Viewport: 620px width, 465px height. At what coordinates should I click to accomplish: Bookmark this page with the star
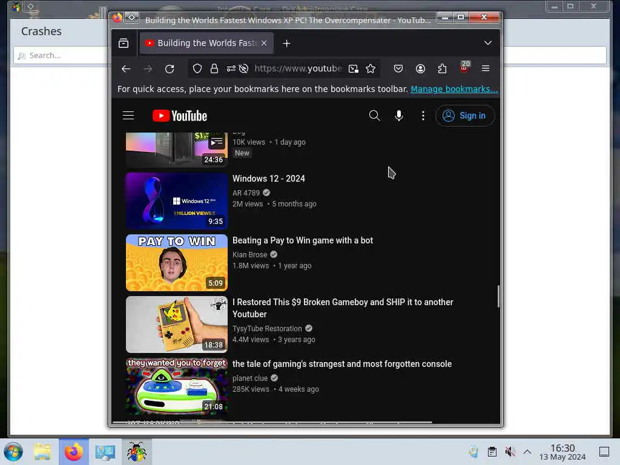pyautogui.click(x=371, y=69)
